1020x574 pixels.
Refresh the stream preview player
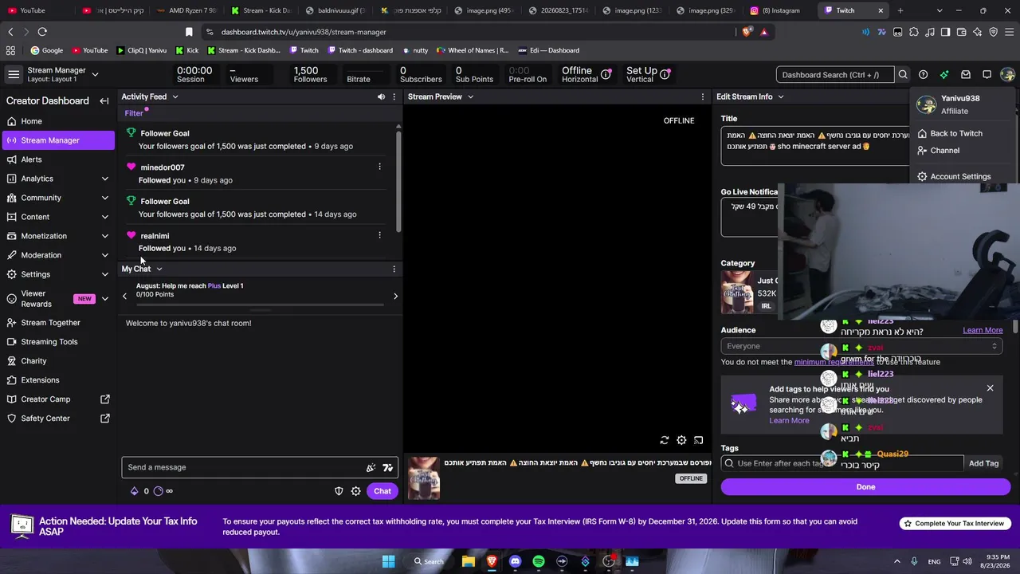point(664,440)
